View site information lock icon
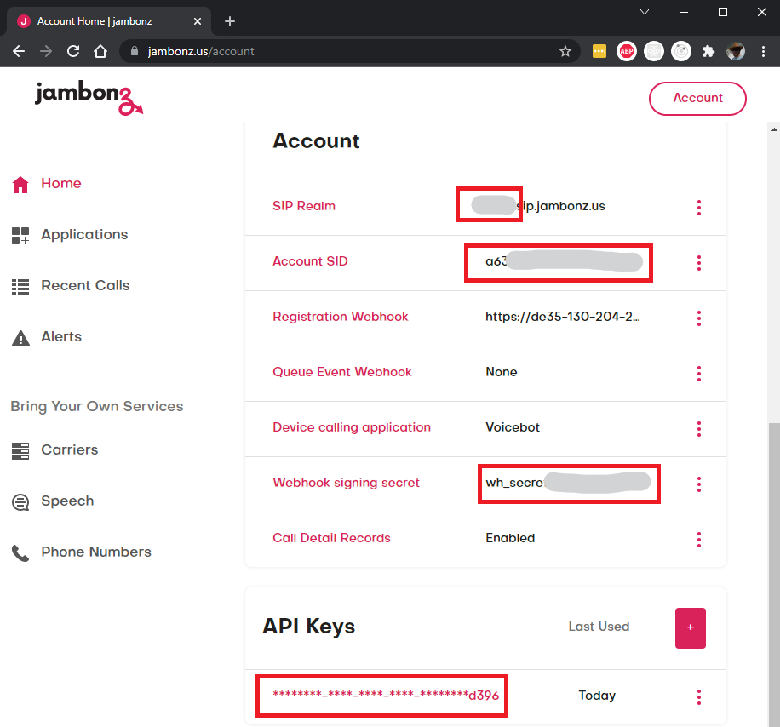 134,51
